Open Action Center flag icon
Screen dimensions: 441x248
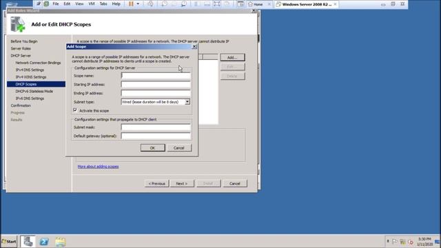395,242
